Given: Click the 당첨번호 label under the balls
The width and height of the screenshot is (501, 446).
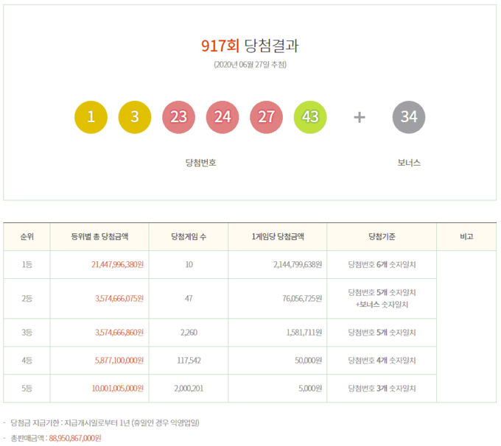Looking at the screenshot, I should coord(200,163).
